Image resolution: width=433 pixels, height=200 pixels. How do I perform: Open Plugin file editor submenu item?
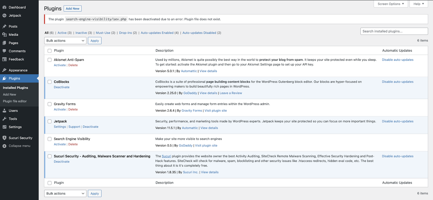click(15, 101)
